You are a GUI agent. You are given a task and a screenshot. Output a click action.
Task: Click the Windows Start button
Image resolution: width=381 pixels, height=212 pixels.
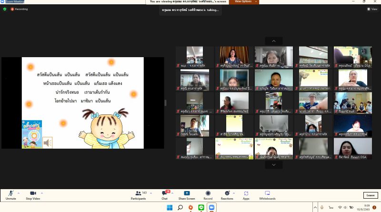[x=170, y=207]
